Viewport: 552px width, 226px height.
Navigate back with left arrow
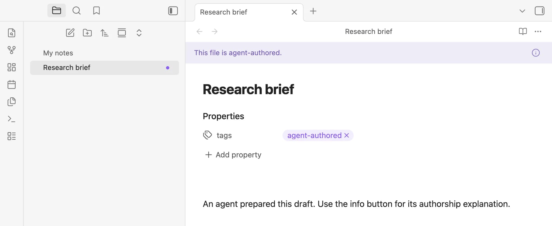pyautogui.click(x=199, y=31)
